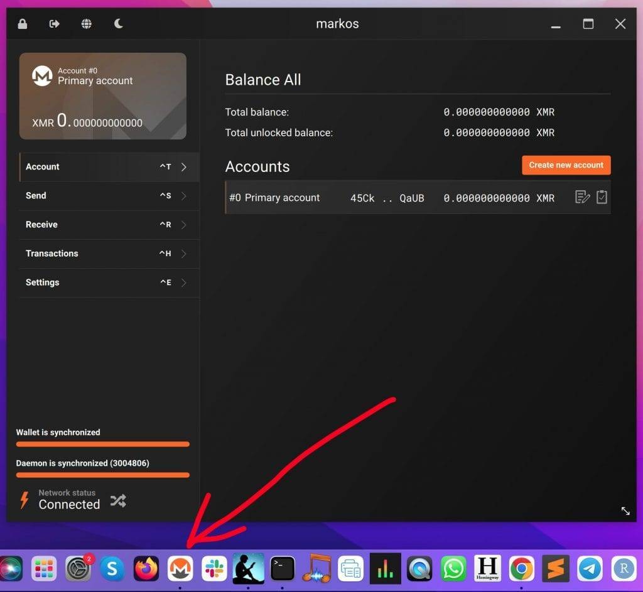Copy Primary account address via clipboard icon
643x592 pixels.
click(602, 197)
